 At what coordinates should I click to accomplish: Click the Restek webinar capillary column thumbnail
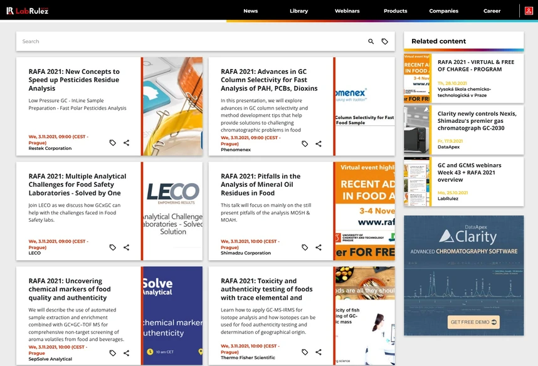tap(173, 107)
